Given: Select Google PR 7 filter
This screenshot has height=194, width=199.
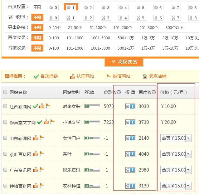Looking at the screenshot, I should click(x=176, y=18).
